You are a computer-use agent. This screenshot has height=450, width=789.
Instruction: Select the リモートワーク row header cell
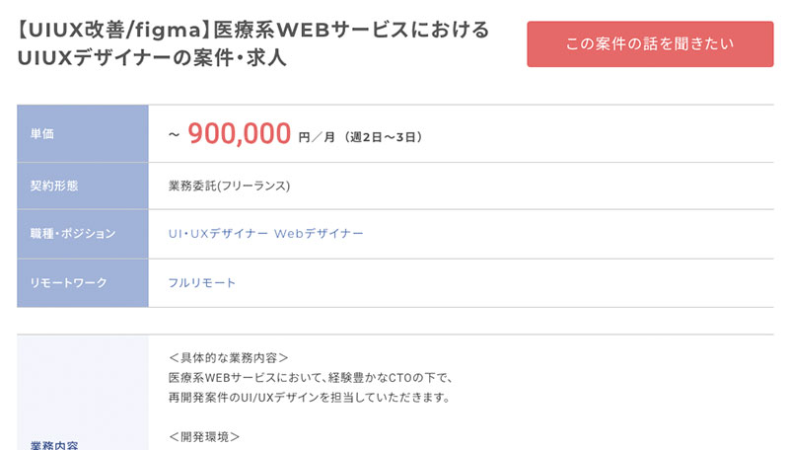click(x=83, y=283)
